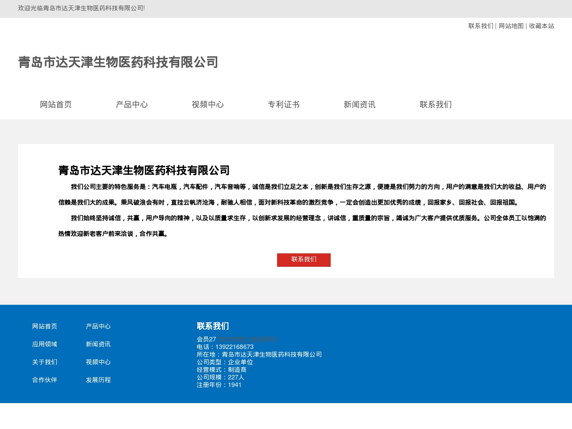This screenshot has width=572, height=429.
Task: Open the footer 视频中心 link
Action: pos(98,362)
